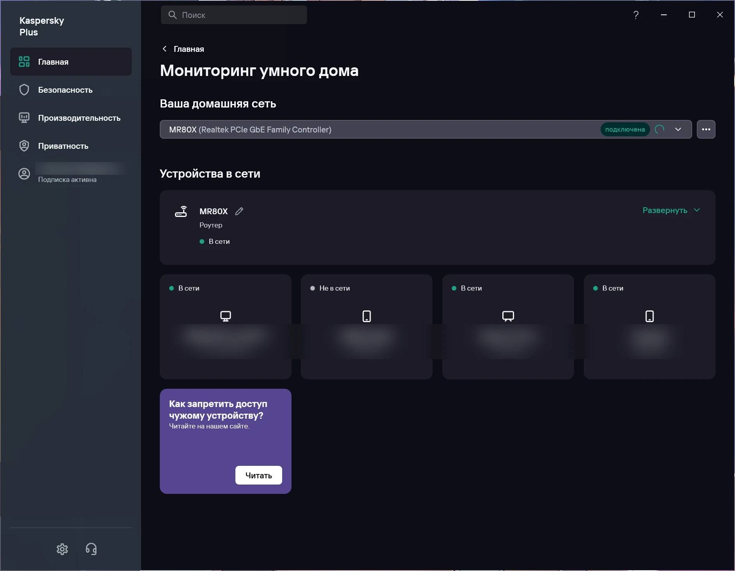The height and width of the screenshot is (571, 735).
Task: Open the Главная section in sidebar
Action: 71,62
